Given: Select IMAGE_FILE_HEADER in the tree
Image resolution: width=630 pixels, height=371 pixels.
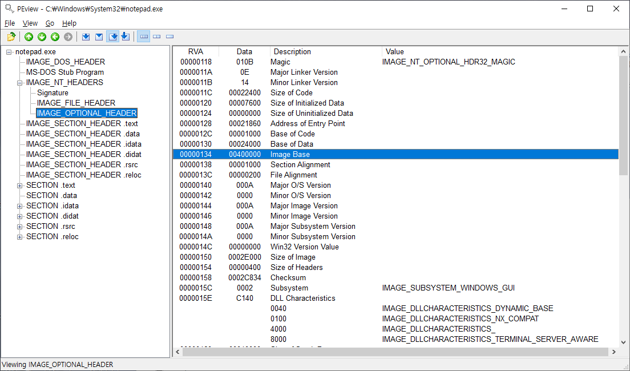Looking at the screenshot, I should [x=76, y=103].
